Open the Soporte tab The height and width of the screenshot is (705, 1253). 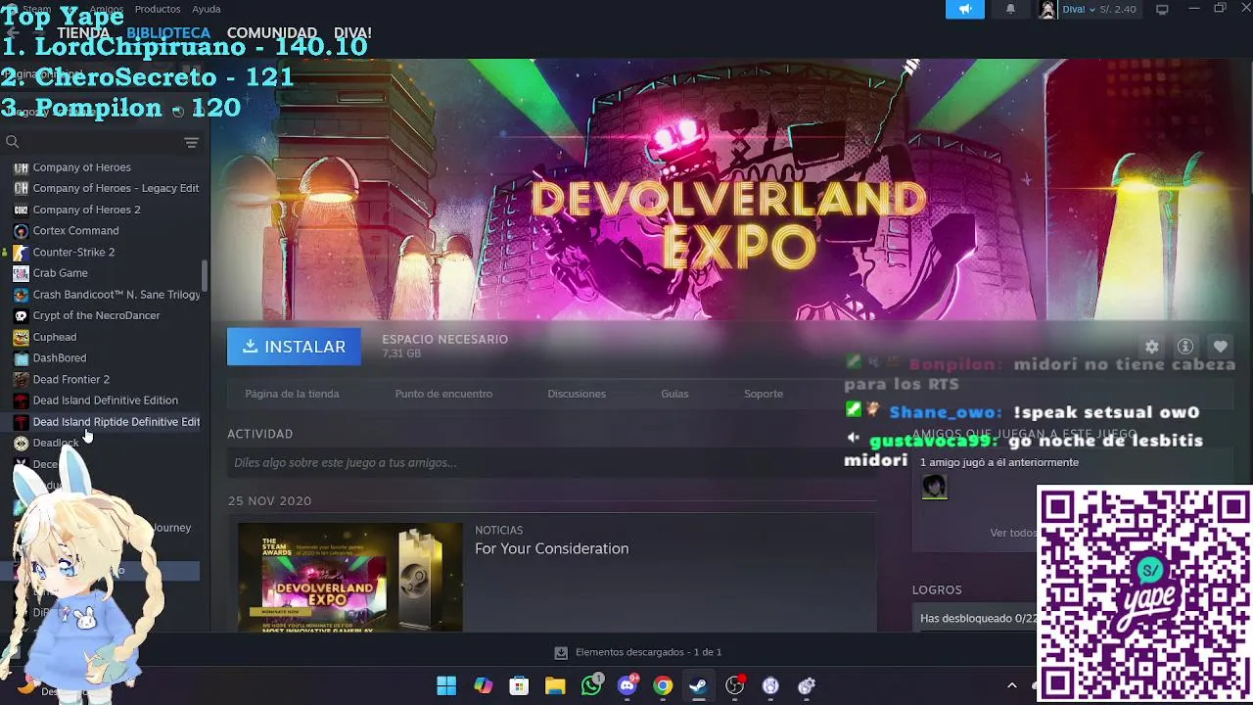764,394
